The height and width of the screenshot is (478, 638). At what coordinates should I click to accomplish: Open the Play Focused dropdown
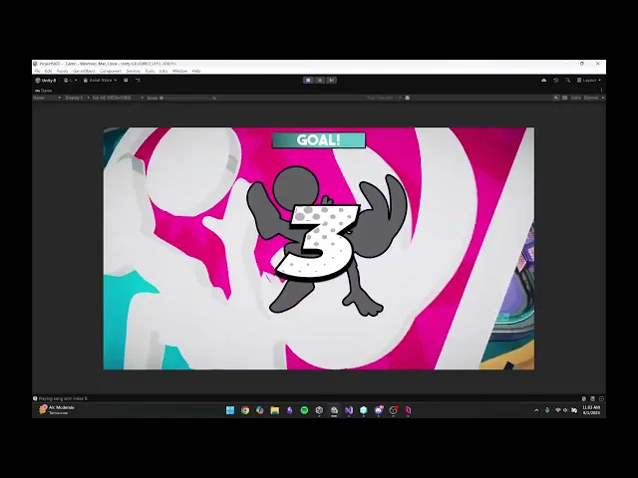pos(384,98)
